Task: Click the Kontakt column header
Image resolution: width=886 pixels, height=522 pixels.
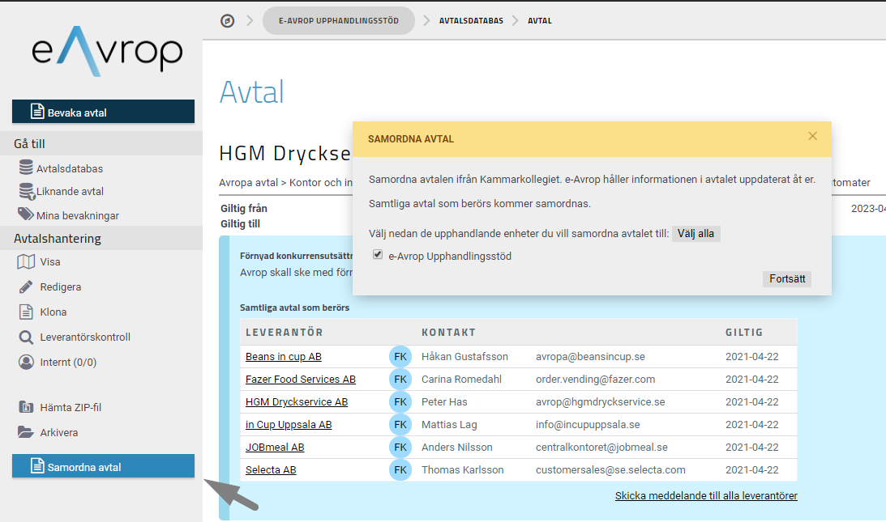Action: point(448,333)
